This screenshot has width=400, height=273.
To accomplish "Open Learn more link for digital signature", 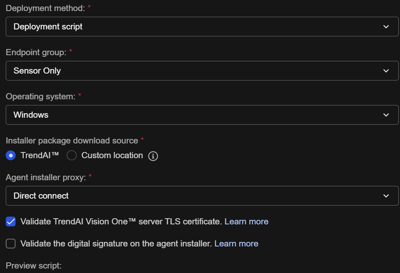I will 236,244.
